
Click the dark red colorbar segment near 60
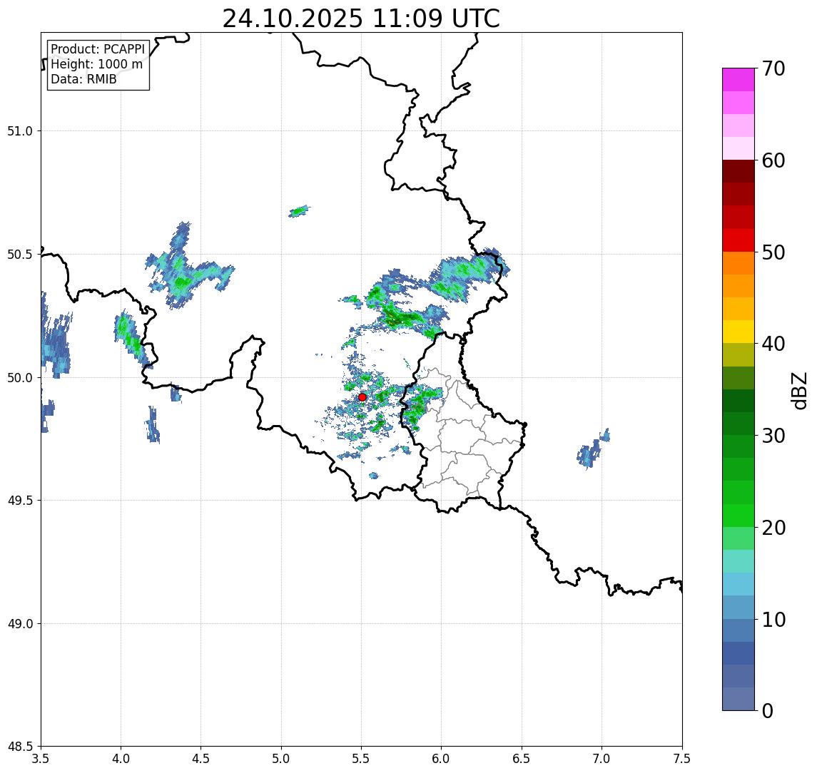pyautogui.click(x=739, y=171)
